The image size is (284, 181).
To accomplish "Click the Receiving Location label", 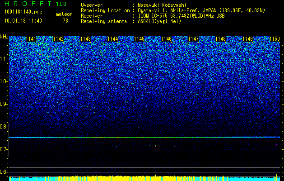I will pyautogui.click(x=105, y=10).
